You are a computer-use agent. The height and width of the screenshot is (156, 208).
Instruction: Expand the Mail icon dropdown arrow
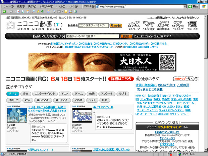51,11
